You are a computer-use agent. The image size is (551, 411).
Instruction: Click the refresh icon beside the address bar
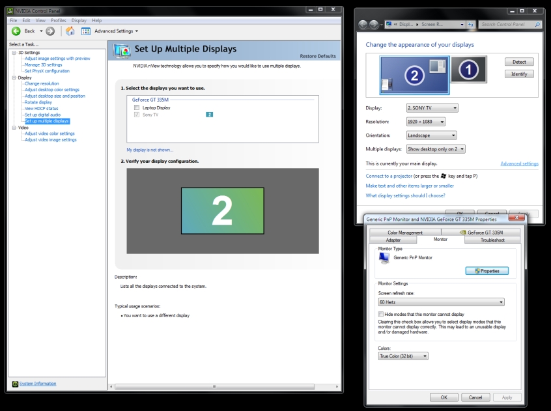471,24
